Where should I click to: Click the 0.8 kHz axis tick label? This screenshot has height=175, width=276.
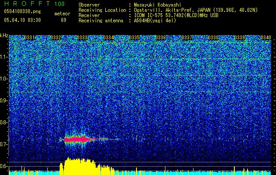pyautogui.click(x=3, y=122)
